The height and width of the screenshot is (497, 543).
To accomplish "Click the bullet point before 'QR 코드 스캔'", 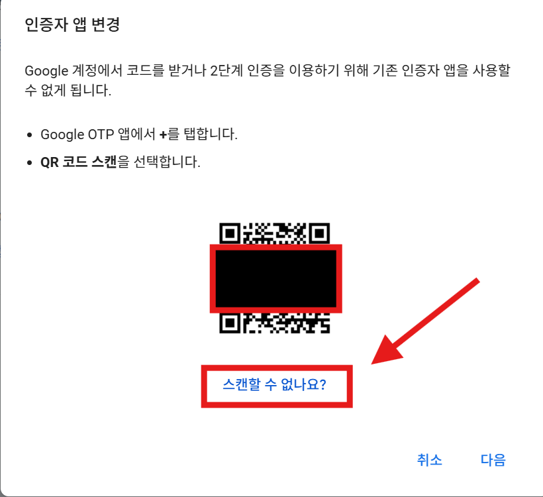I will point(29,162).
